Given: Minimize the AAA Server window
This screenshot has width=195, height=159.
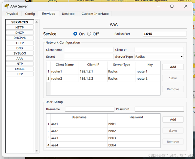Looking at the screenshot, I should (158, 6).
